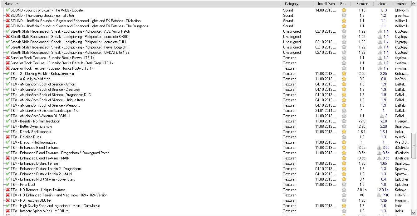Open PRO latest version link of HD Enhanced Terrain
Viewport: 417px width, 216px height.
point(386,195)
